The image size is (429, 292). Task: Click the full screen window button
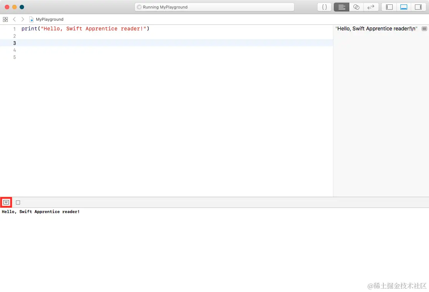pos(22,7)
